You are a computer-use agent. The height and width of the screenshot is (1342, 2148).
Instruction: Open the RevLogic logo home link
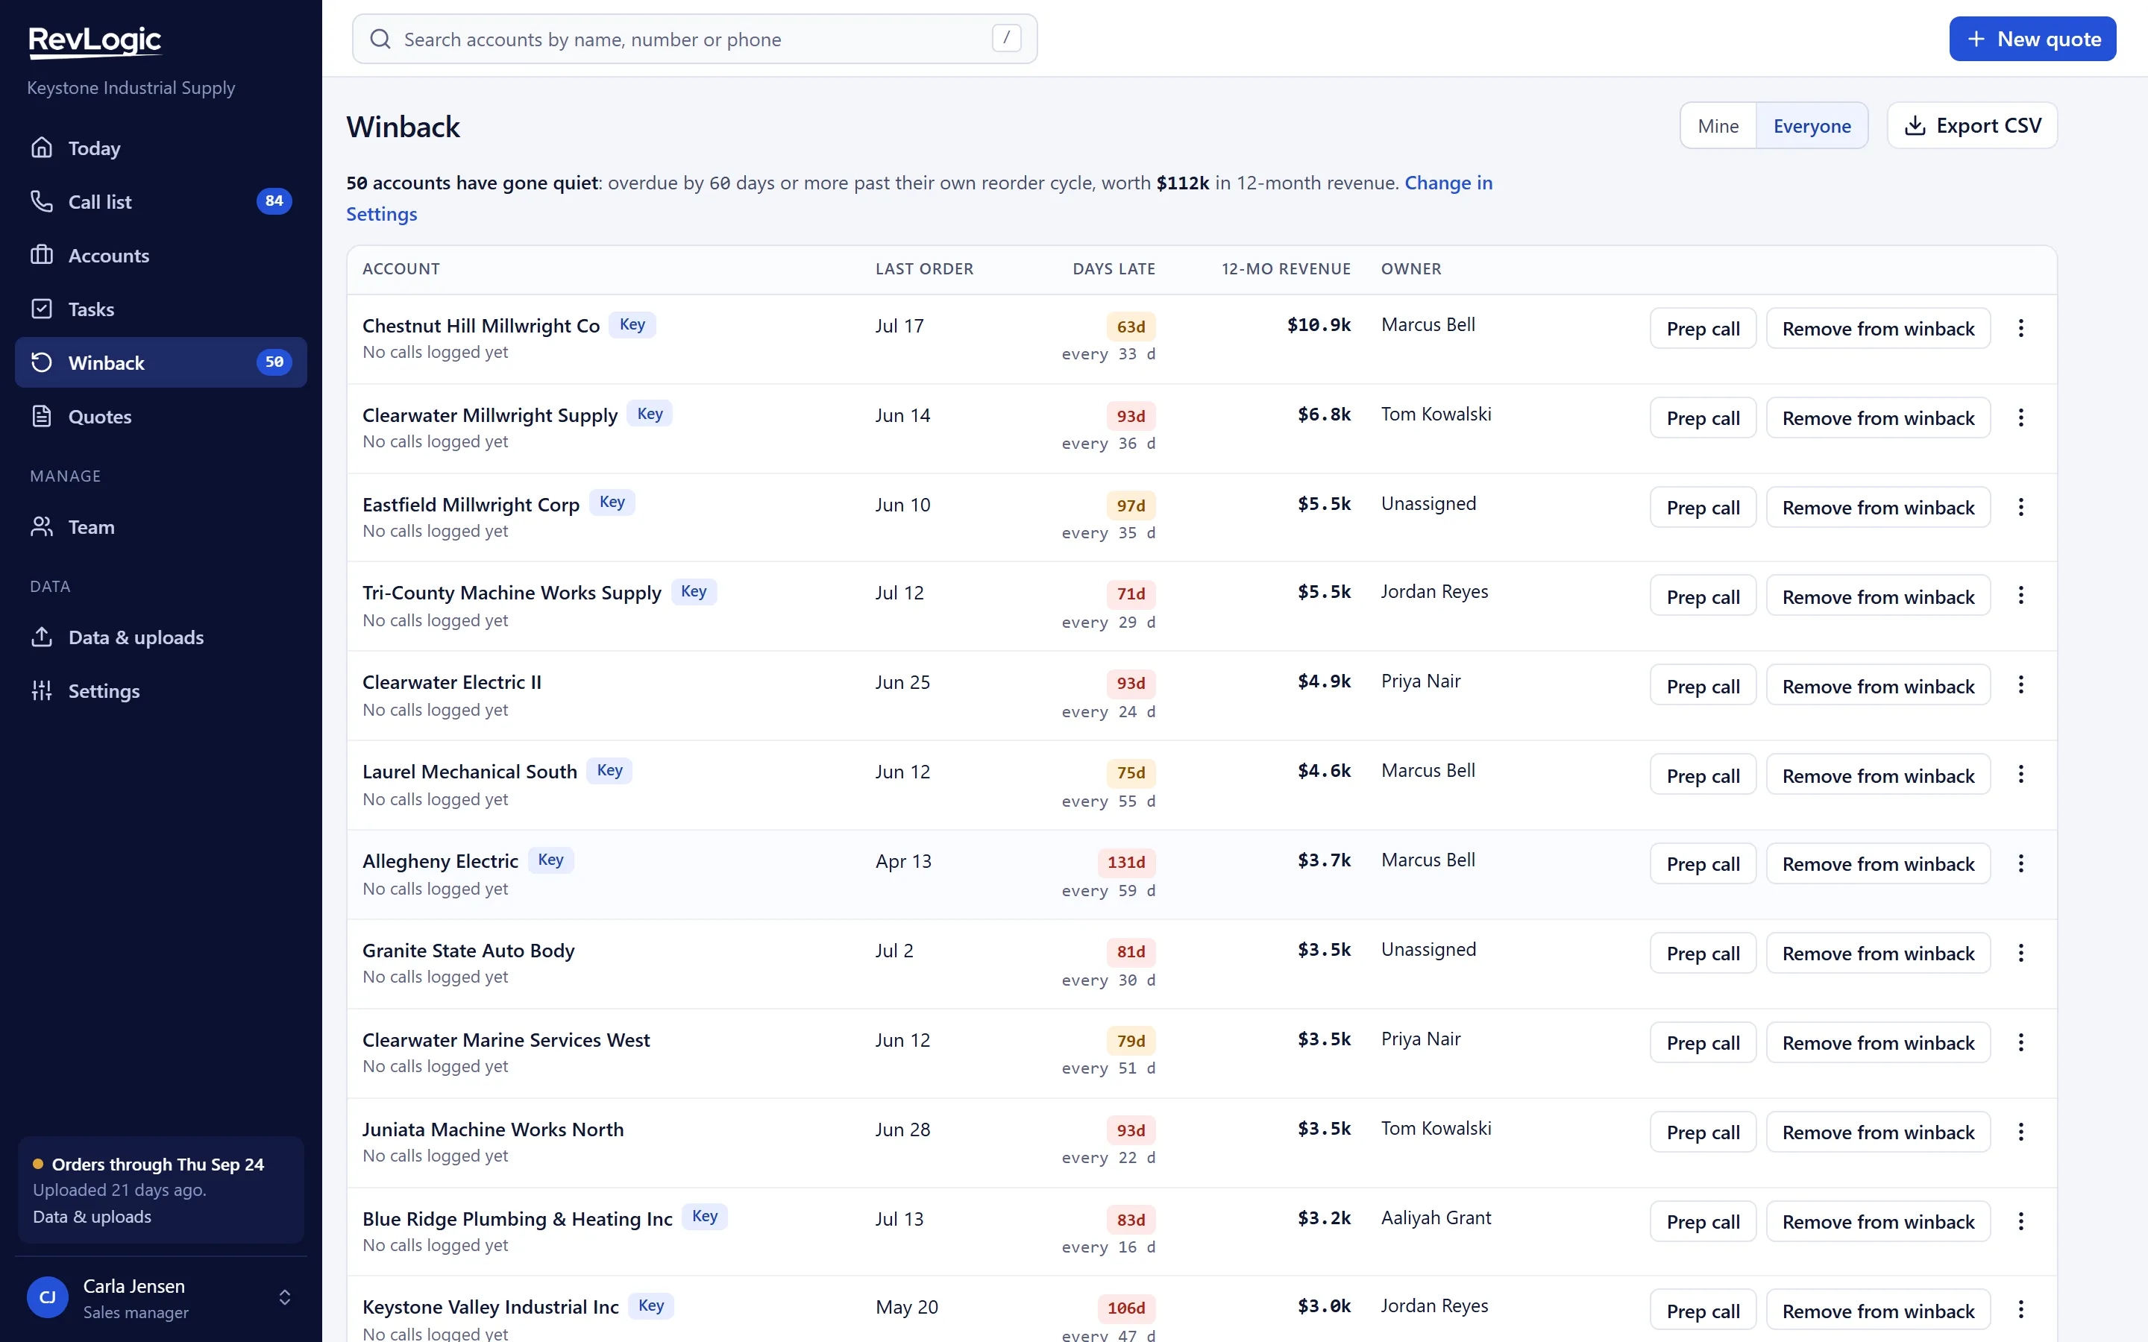click(x=95, y=41)
